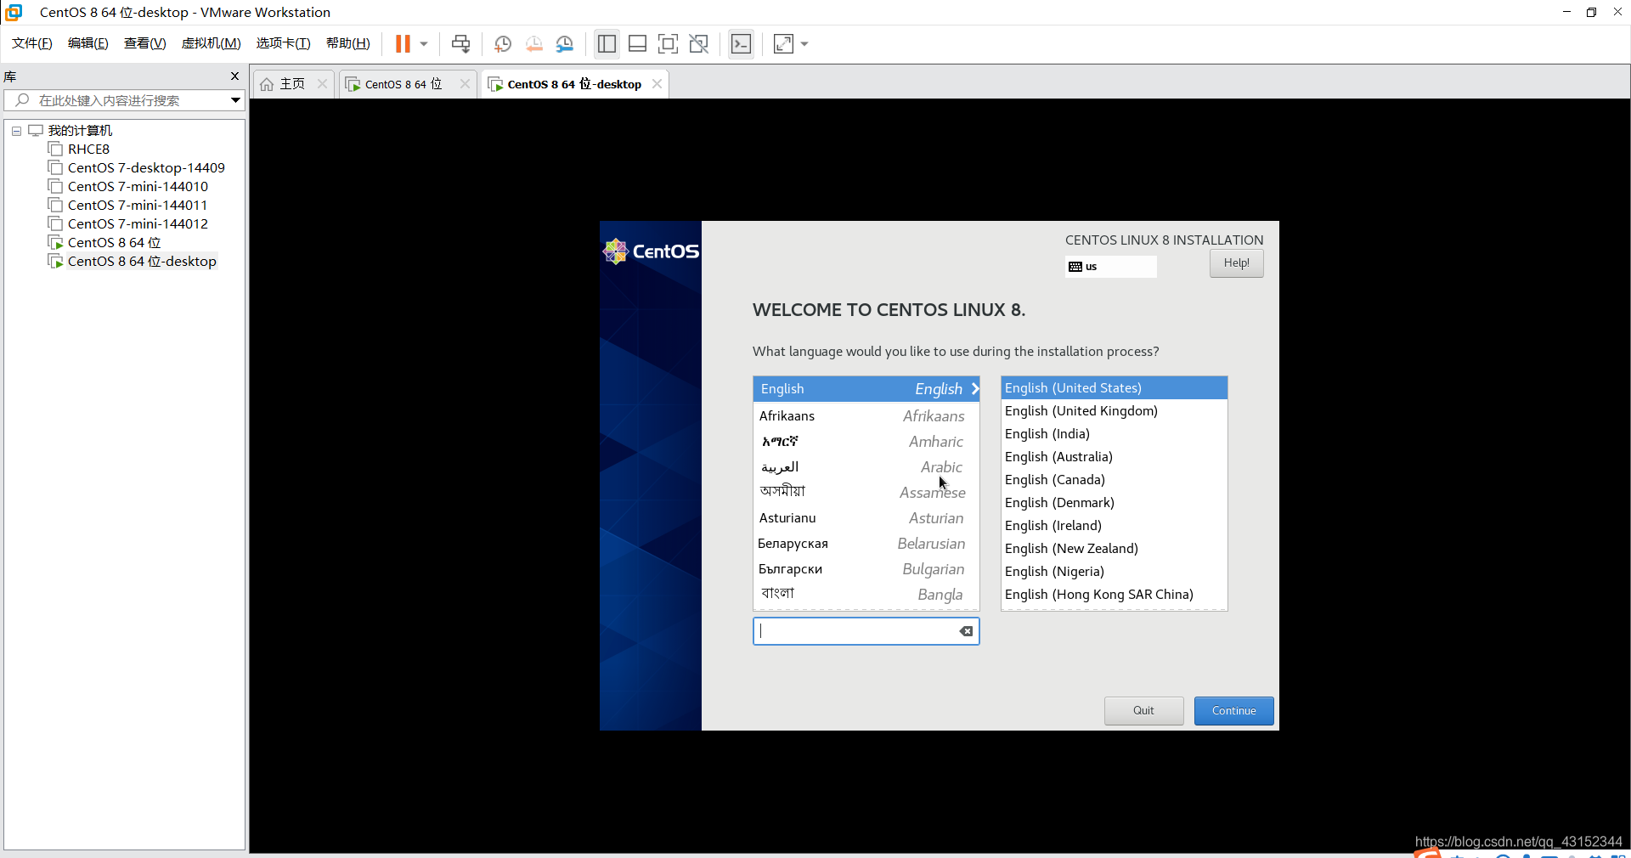Open the 查看(V) menu
The width and height of the screenshot is (1631, 858).
pyautogui.click(x=145, y=43)
